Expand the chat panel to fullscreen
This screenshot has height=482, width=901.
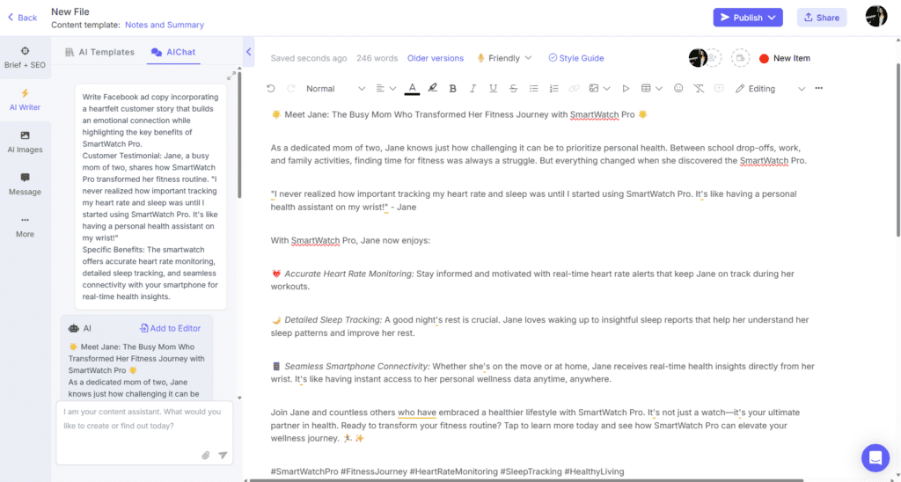pos(231,76)
